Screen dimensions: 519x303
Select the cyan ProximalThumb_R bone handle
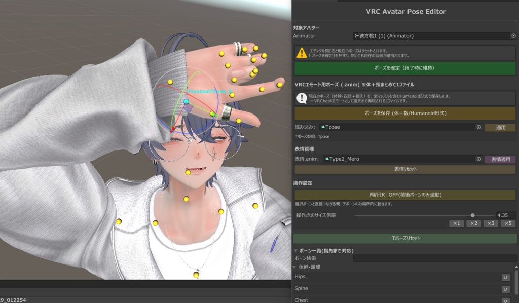187,101
